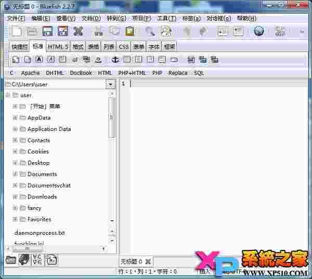Click the QuickStart icon in HTML toolbar
The height and width of the screenshot is (279, 312).
[16, 59]
